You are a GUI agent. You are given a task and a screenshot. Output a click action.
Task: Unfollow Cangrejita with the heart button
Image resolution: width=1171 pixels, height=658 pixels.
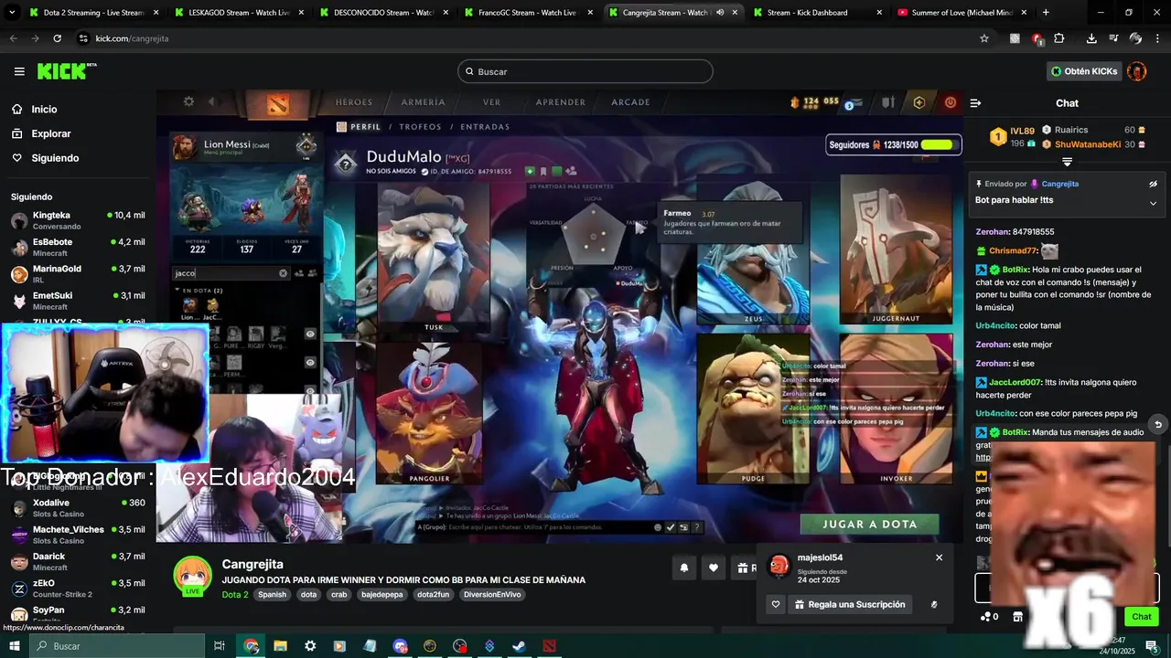pos(714,568)
